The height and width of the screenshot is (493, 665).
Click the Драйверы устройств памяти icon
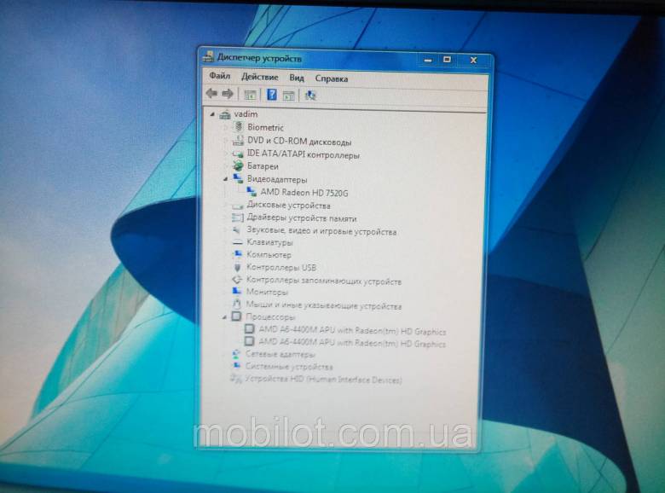pos(237,218)
